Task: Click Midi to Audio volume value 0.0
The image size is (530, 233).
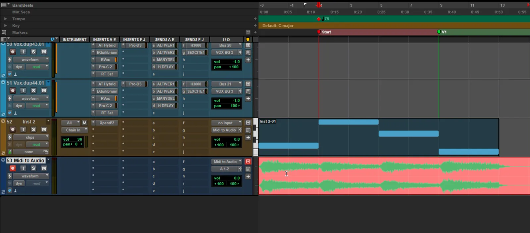Action: [237, 178]
